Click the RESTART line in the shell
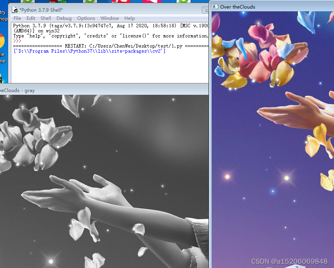Screen dimensions: 334x268 111,46
